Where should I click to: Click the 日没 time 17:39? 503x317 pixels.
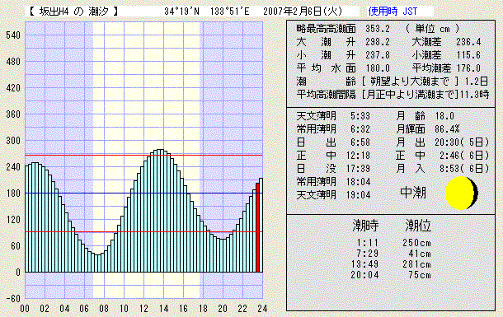[x=359, y=169]
